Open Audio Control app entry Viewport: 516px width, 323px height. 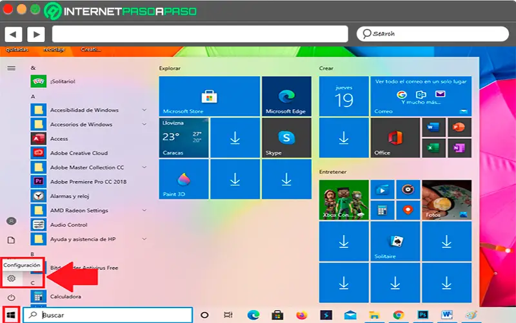(x=89, y=224)
